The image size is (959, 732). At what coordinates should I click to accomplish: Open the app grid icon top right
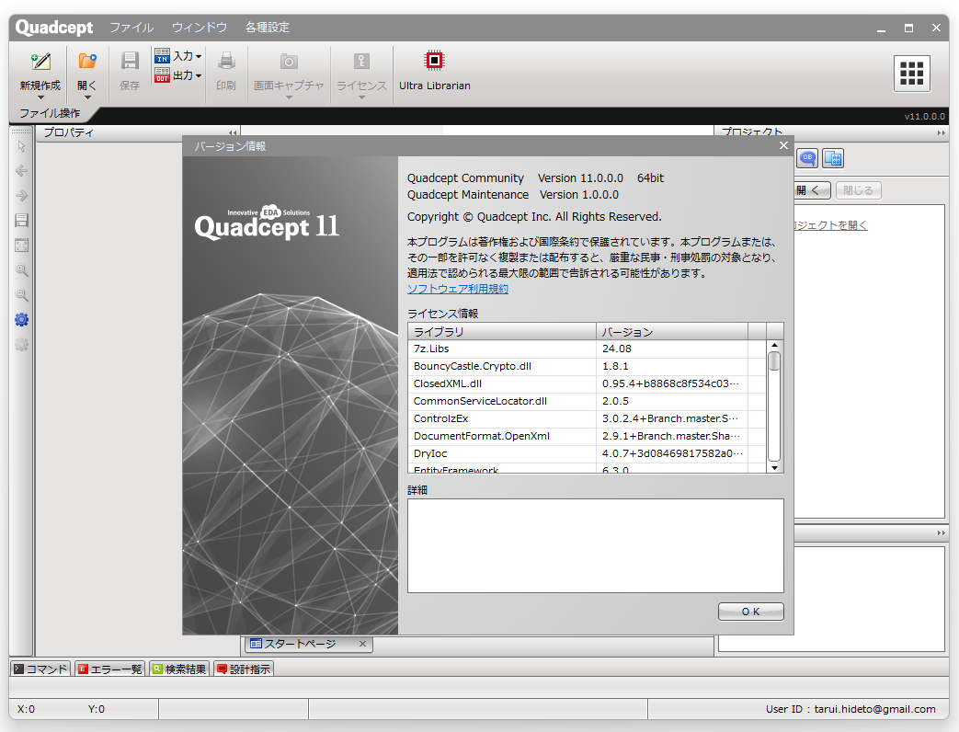[x=911, y=73]
